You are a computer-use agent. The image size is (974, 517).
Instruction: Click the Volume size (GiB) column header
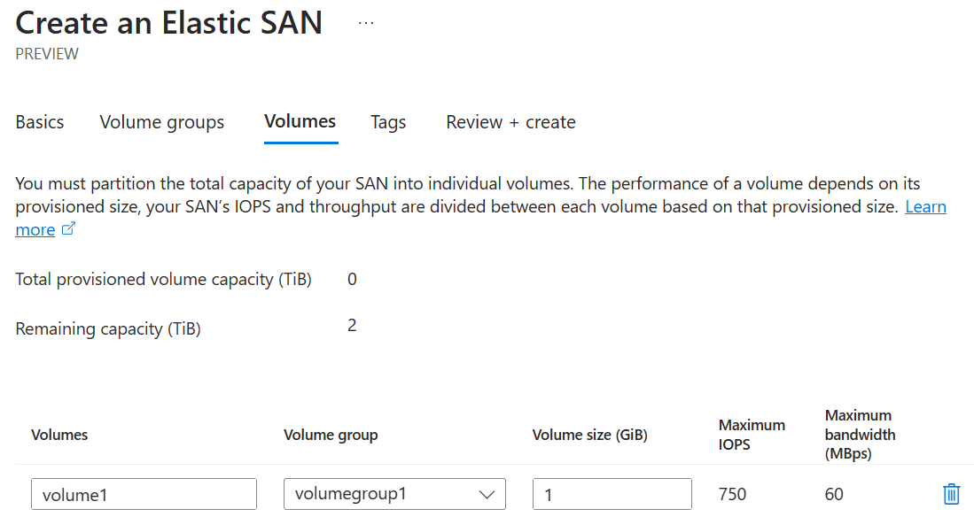point(589,435)
